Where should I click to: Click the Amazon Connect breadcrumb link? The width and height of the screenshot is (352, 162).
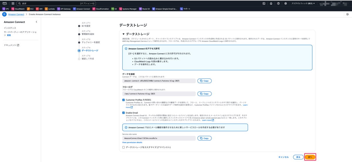pyautogui.click(x=16, y=14)
